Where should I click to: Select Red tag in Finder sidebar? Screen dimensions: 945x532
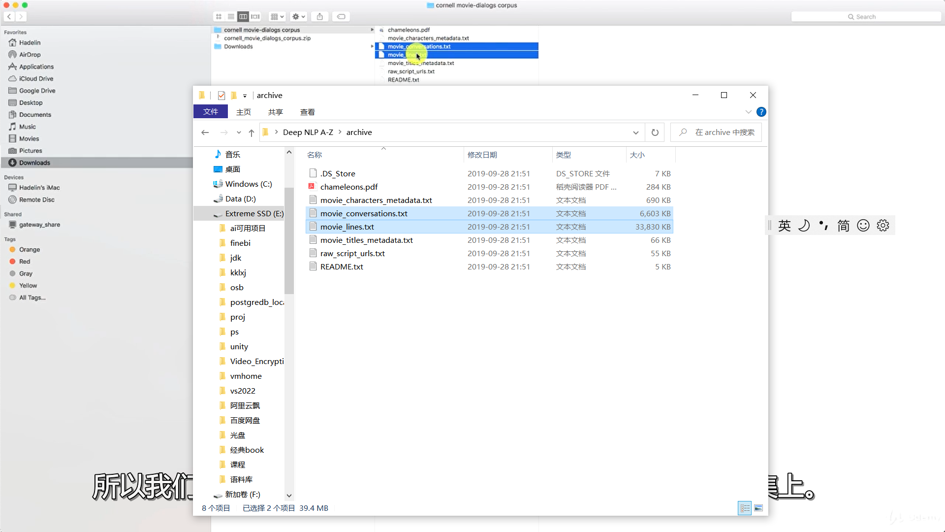tap(25, 262)
